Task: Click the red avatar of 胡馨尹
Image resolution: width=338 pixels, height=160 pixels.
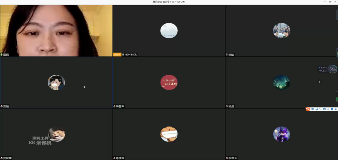Action: (169, 82)
